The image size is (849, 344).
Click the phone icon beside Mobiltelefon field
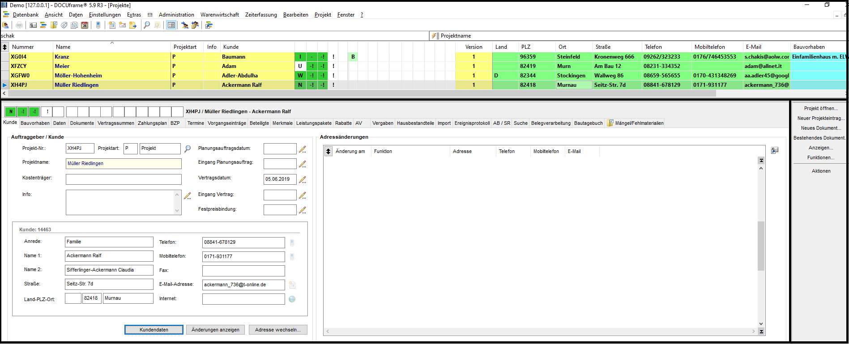pyautogui.click(x=292, y=256)
